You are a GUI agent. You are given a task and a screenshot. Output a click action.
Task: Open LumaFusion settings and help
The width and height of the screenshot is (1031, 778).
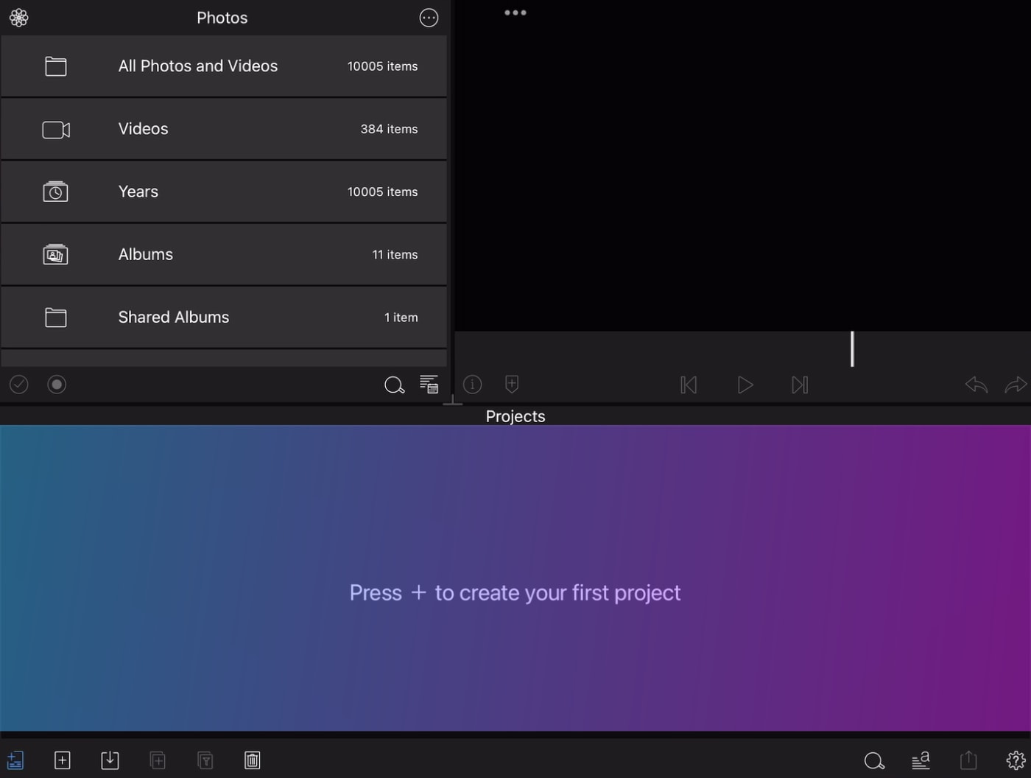[1016, 760]
